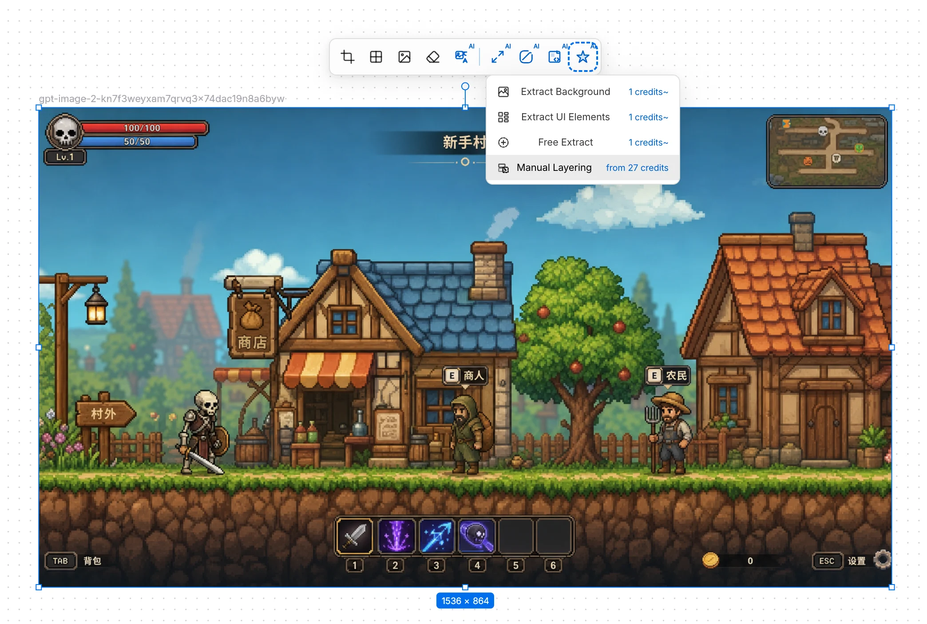Click the image file name label
This screenshot has height=624, width=927.
(162, 99)
